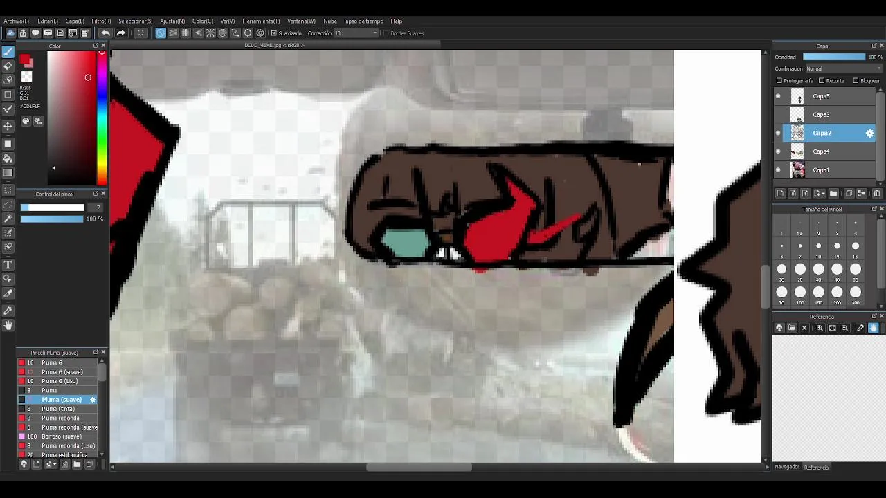Image resolution: width=886 pixels, height=498 pixels.
Task: Open the Filtro menu
Action: (x=101, y=21)
